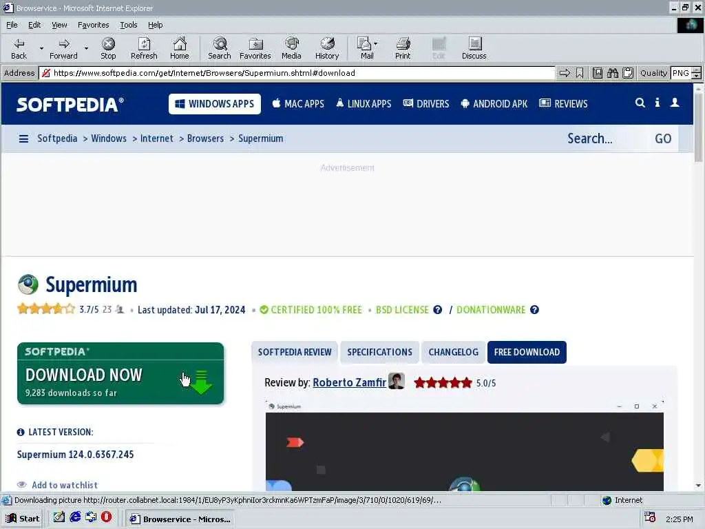Open the Back history dropdown arrow
Screen dimensions: 705x529
pos(41,49)
